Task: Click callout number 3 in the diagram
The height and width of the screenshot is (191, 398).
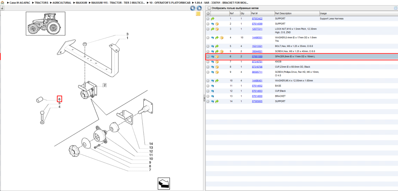Action: click(x=127, y=34)
